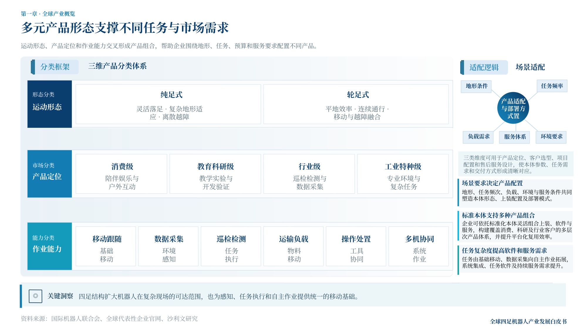
Task: Select the 工业特种级 product card
Action: pos(403,174)
